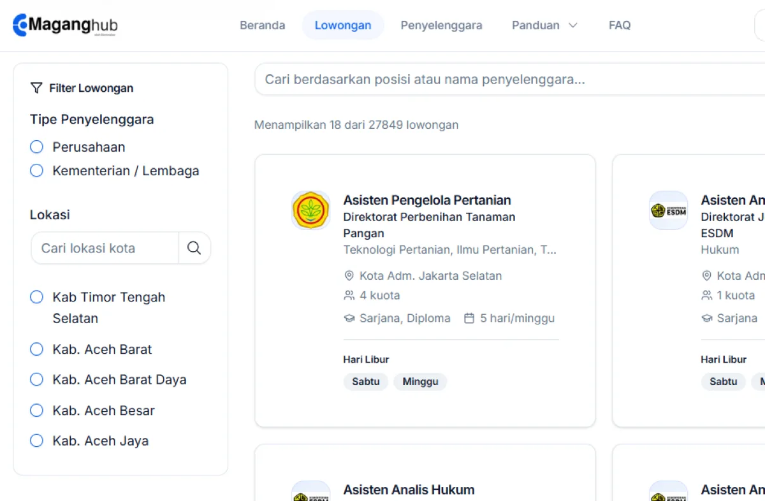Expand the Panduan dropdown menu
The width and height of the screenshot is (765, 501).
(x=545, y=25)
